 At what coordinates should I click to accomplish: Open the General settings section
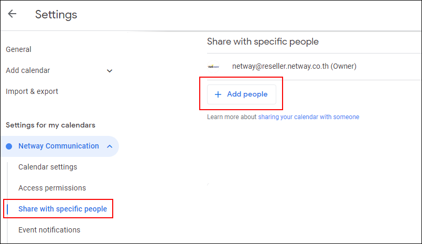click(x=19, y=49)
